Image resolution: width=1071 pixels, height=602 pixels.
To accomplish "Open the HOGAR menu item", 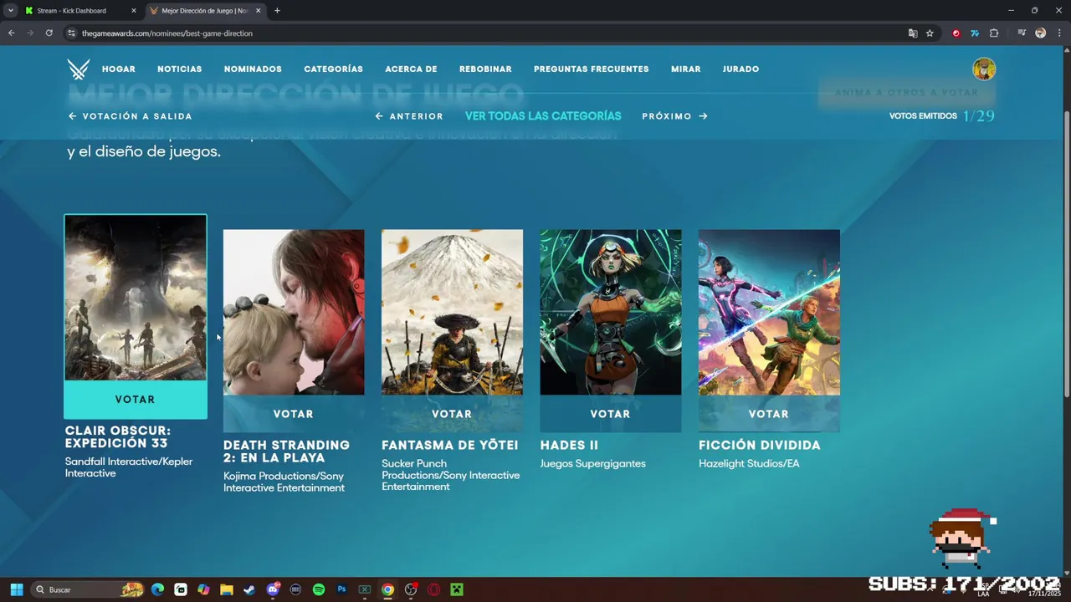I will tap(119, 69).
